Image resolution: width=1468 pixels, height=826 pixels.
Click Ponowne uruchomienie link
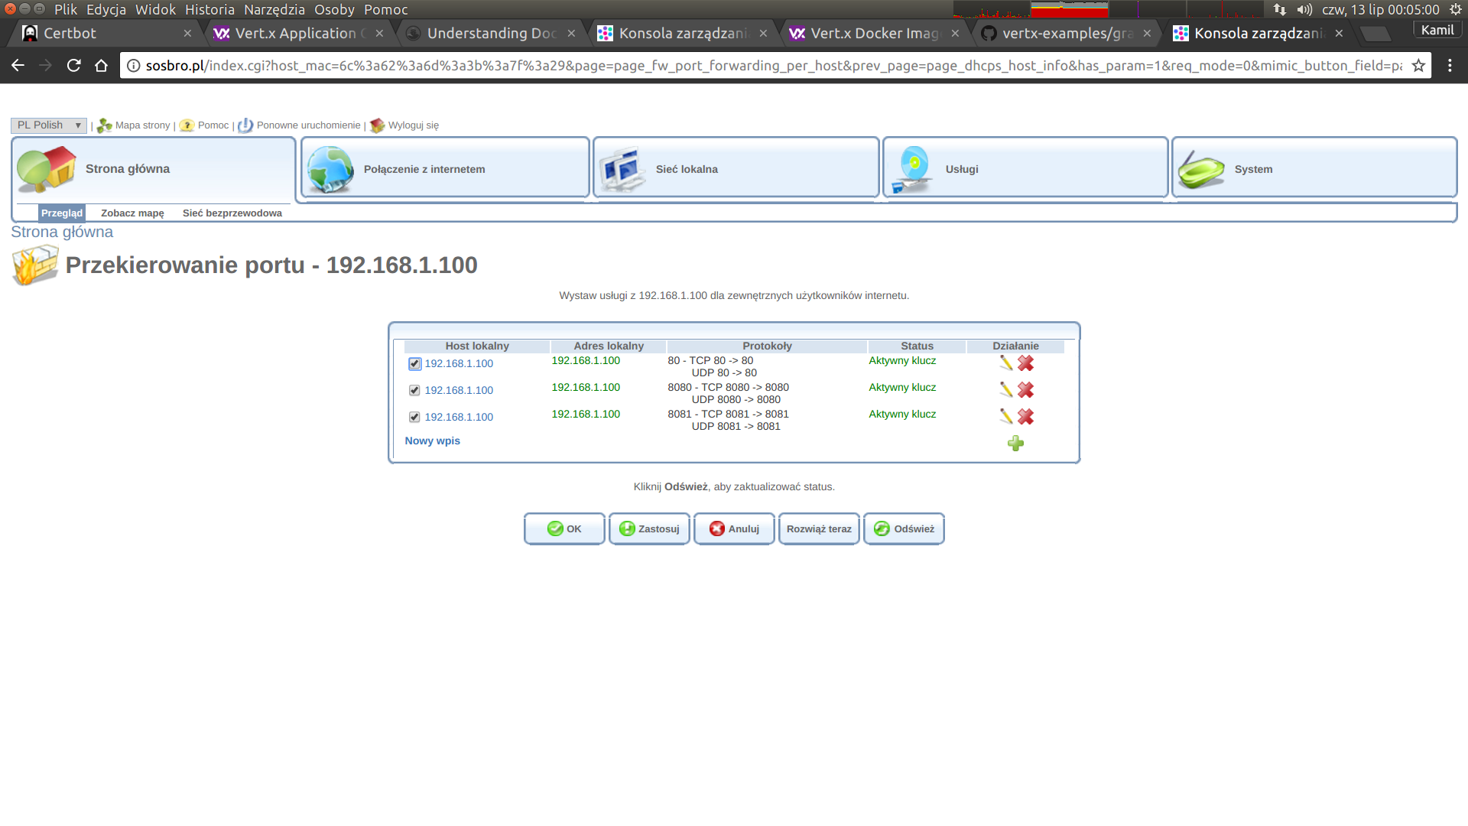[308, 125]
